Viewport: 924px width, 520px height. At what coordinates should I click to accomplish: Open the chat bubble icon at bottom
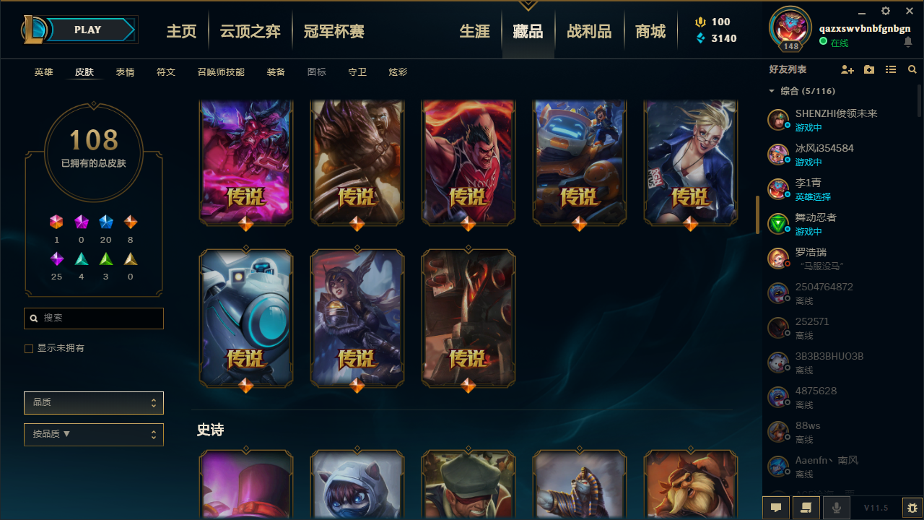(x=776, y=508)
